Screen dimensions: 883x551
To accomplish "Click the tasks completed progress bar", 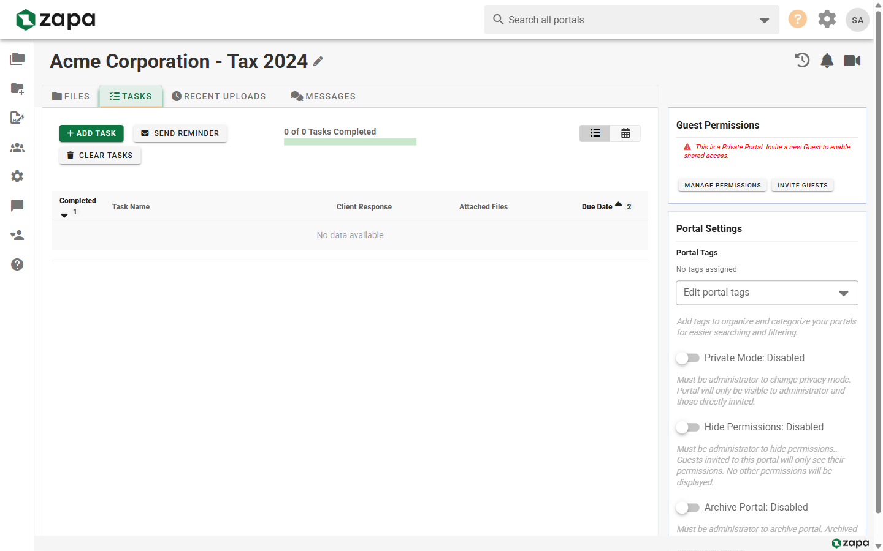I will click(x=350, y=142).
